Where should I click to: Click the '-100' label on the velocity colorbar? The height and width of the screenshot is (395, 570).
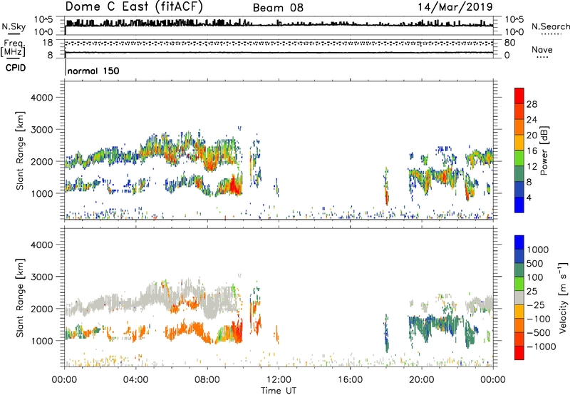pos(539,319)
